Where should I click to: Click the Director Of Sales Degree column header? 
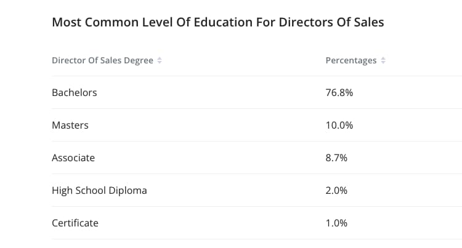coord(102,60)
